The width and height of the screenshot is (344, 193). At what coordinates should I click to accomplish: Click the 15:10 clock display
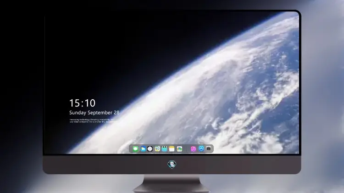point(82,103)
